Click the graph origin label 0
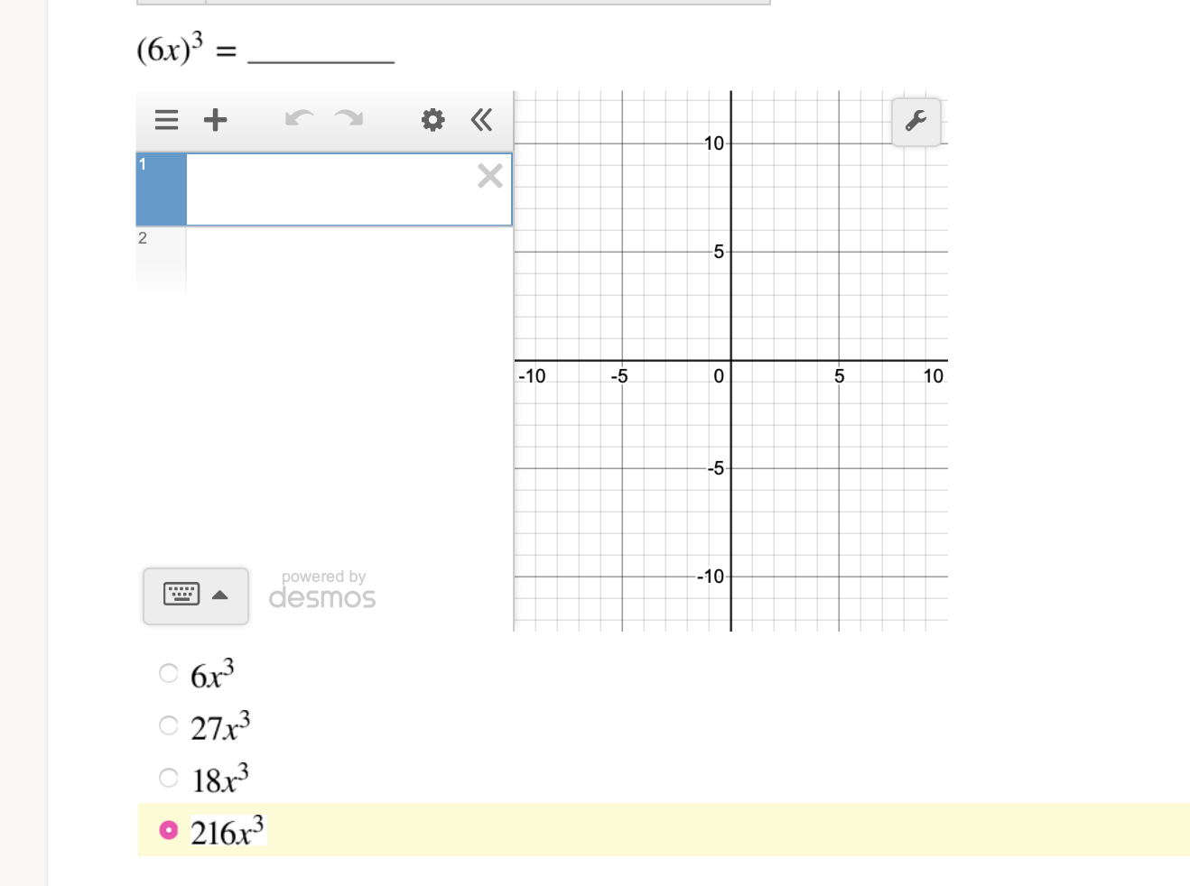This screenshot has height=886, width=1190. click(x=719, y=376)
